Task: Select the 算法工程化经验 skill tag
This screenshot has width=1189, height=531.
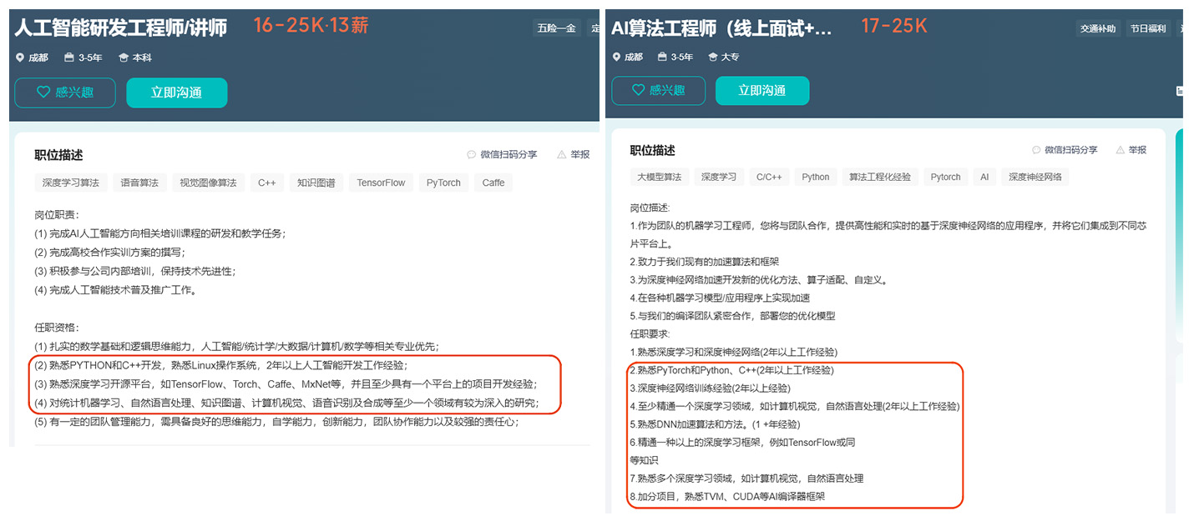Action: click(880, 177)
